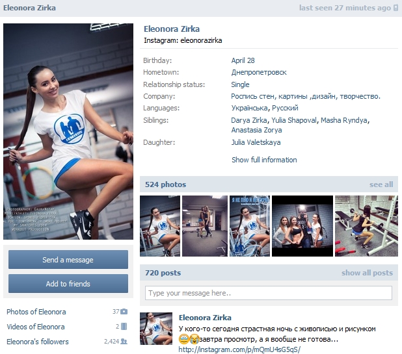Click language Українська
Viewport: 402px width, 354px height.
coord(249,108)
